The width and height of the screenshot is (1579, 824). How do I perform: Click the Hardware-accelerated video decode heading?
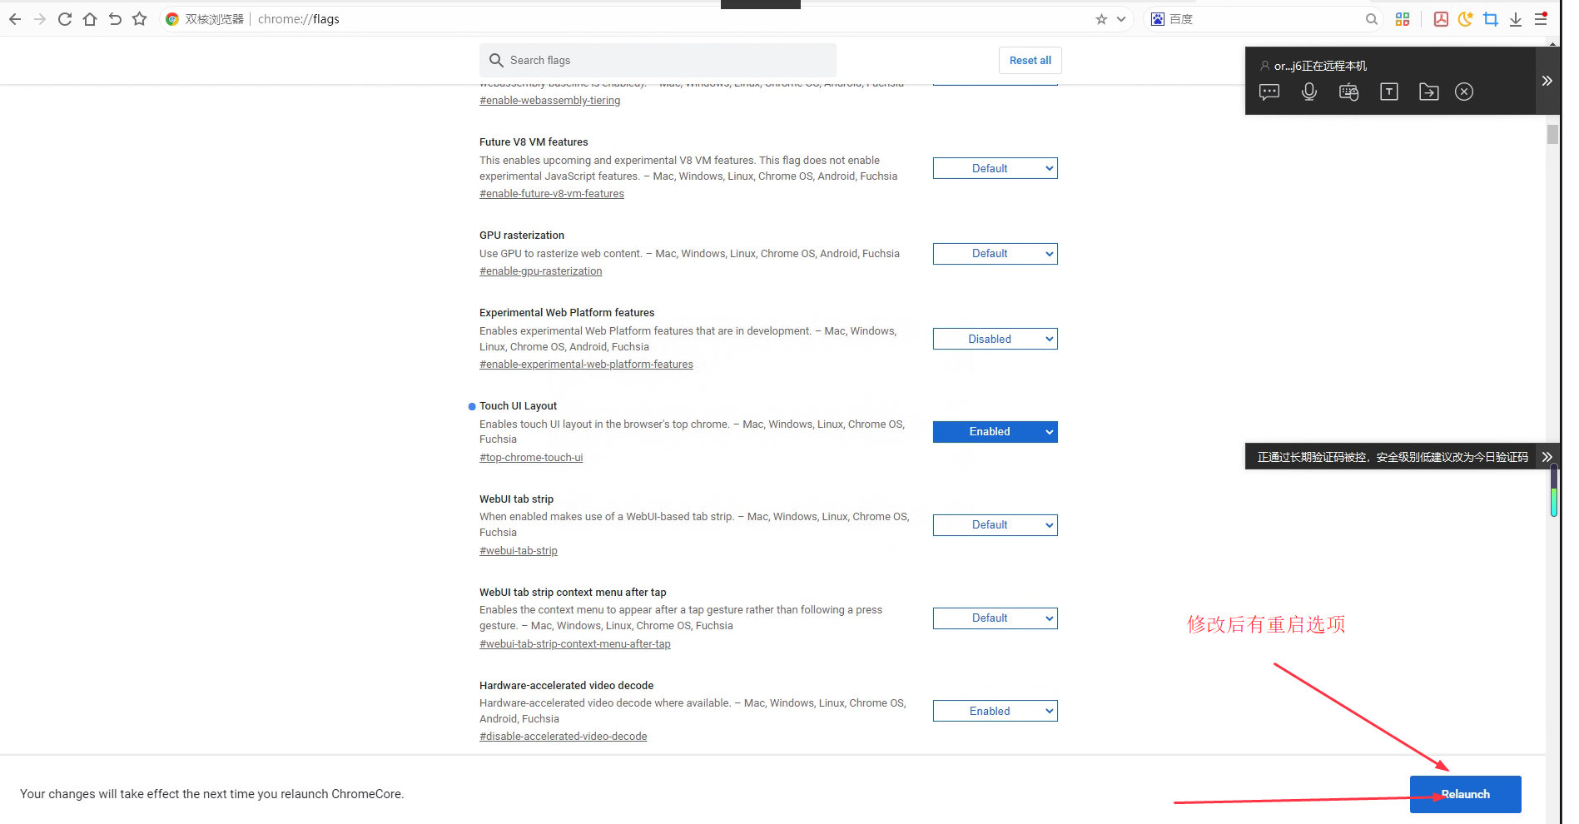[566, 686]
